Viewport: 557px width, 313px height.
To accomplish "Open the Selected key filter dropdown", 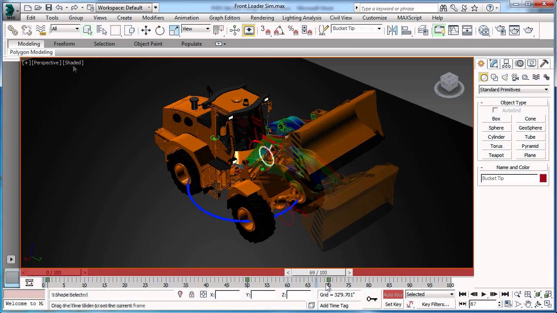I will [x=430, y=294].
